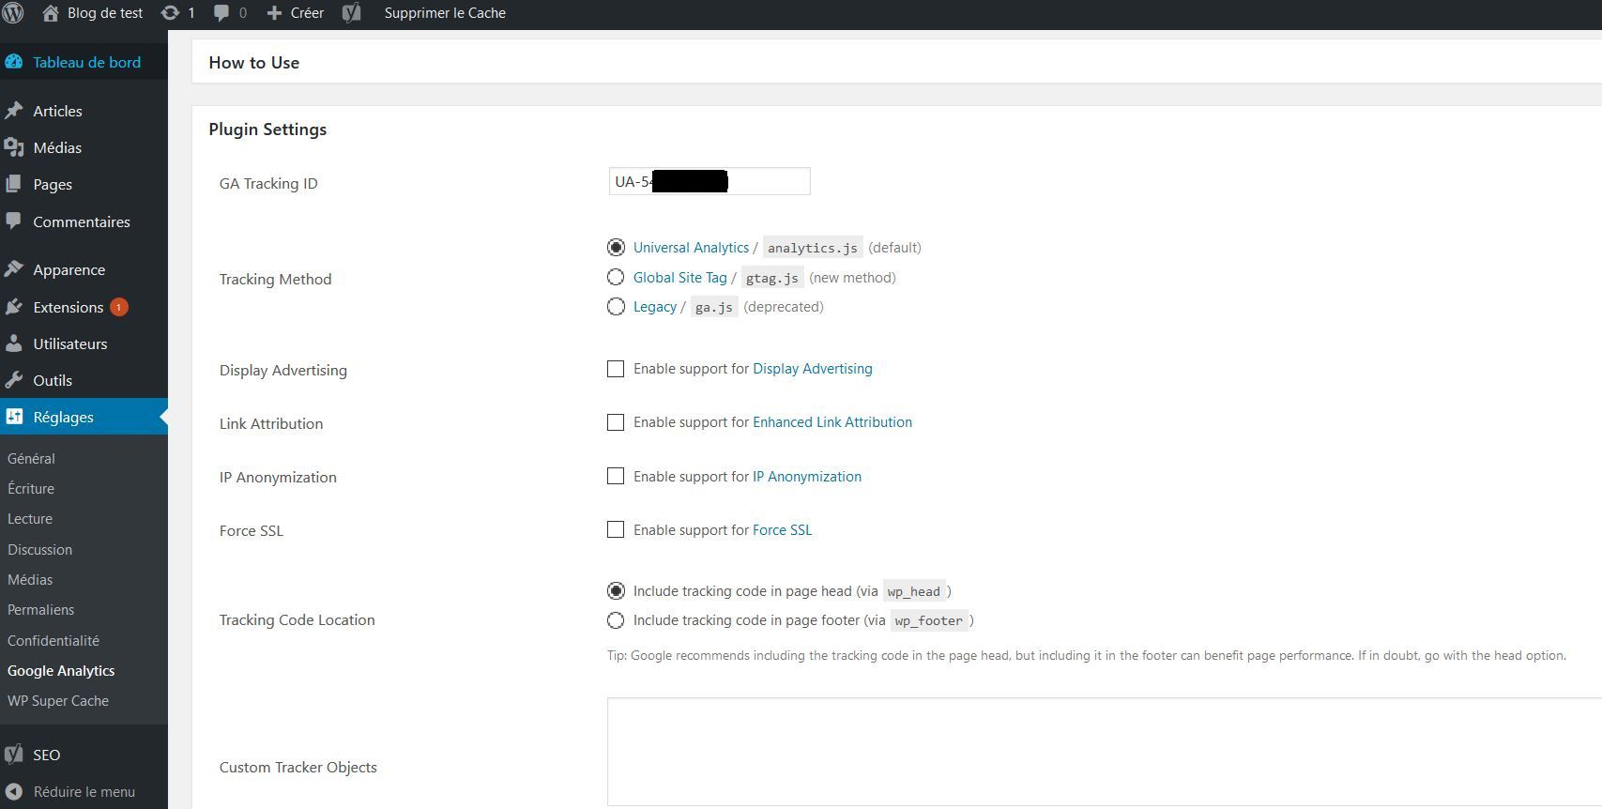This screenshot has height=809, width=1602.
Task: Open the Écriture settings page
Action: [31, 488]
